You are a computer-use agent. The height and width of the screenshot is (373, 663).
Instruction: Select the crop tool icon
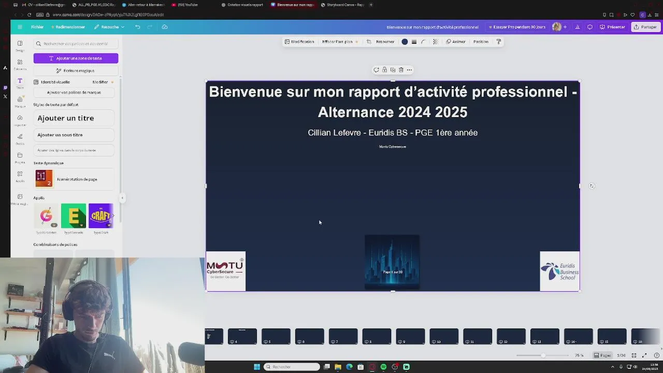click(369, 41)
